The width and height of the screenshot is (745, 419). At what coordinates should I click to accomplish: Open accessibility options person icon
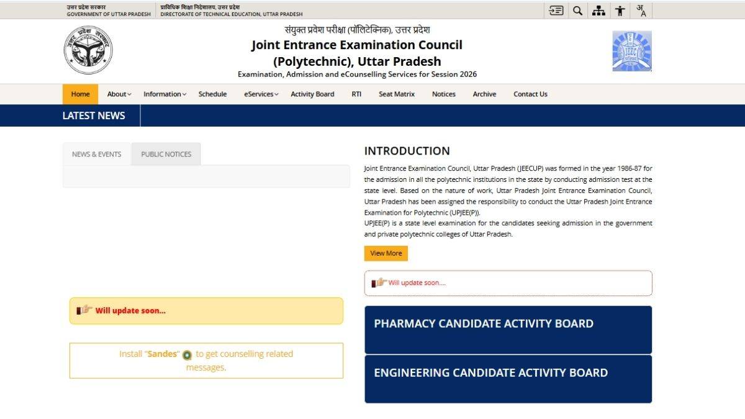620,11
